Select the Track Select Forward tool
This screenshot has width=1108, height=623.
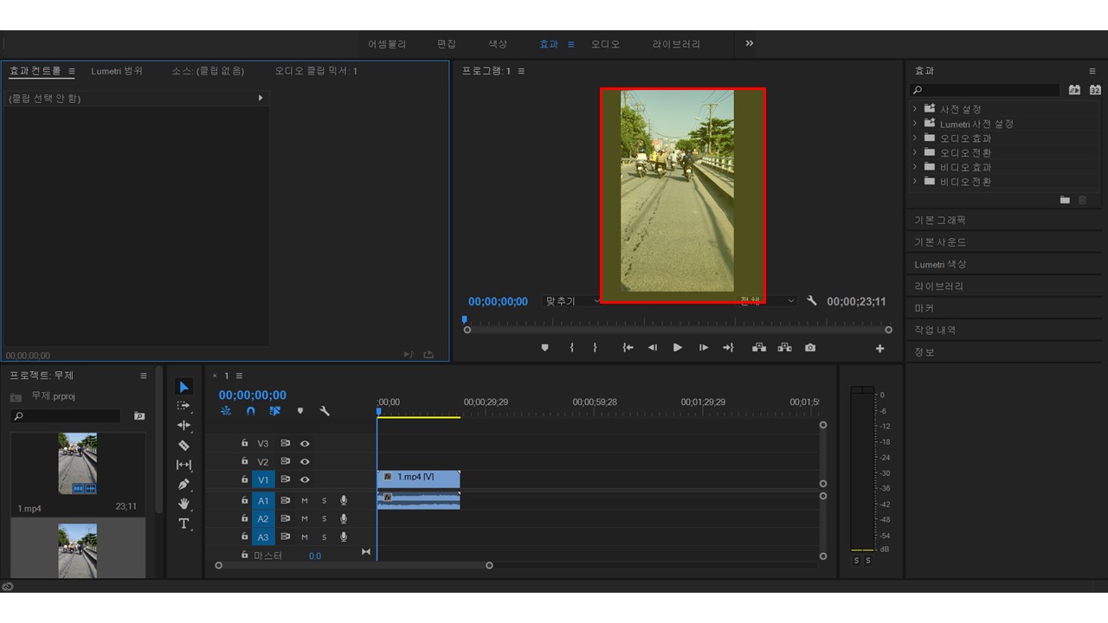(184, 405)
